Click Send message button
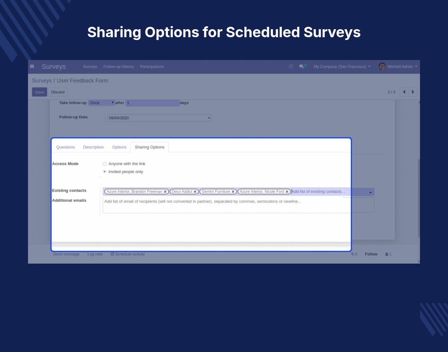The image size is (448, 352). pyautogui.click(x=66, y=254)
